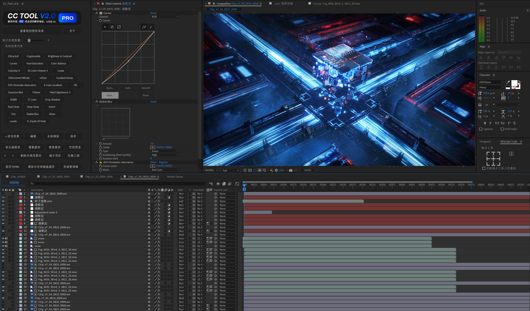
Task: Click the Center point picker in Radial Blur
Action: (152, 147)
